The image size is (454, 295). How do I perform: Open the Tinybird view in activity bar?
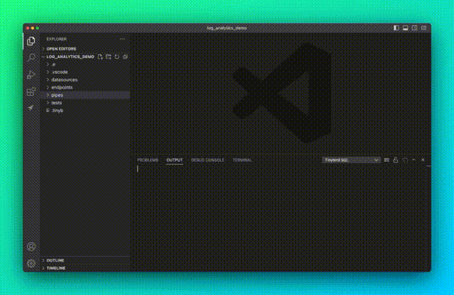click(31, 108)
